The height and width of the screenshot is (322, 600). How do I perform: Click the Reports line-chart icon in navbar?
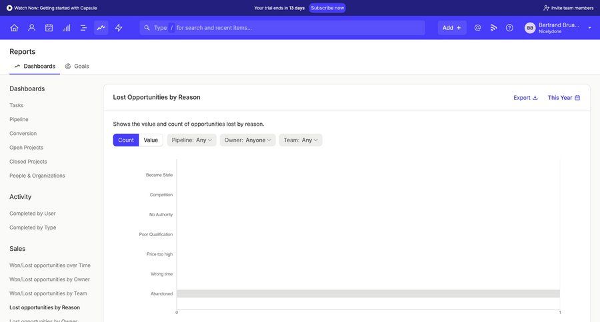click(101, 28)
